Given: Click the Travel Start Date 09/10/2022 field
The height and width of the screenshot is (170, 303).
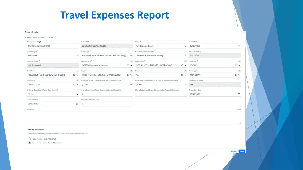Looking at the screenshot, I should [215, 94].
